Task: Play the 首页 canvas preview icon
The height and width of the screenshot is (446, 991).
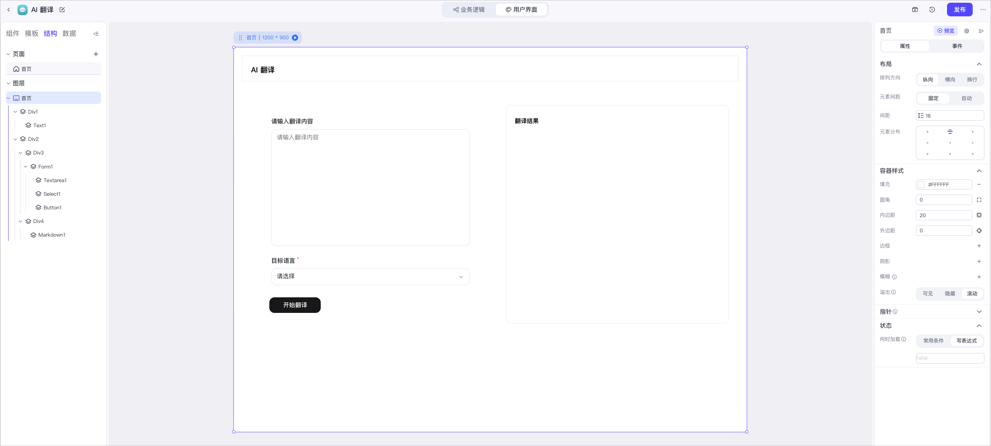Action: (x=295, y=38)
